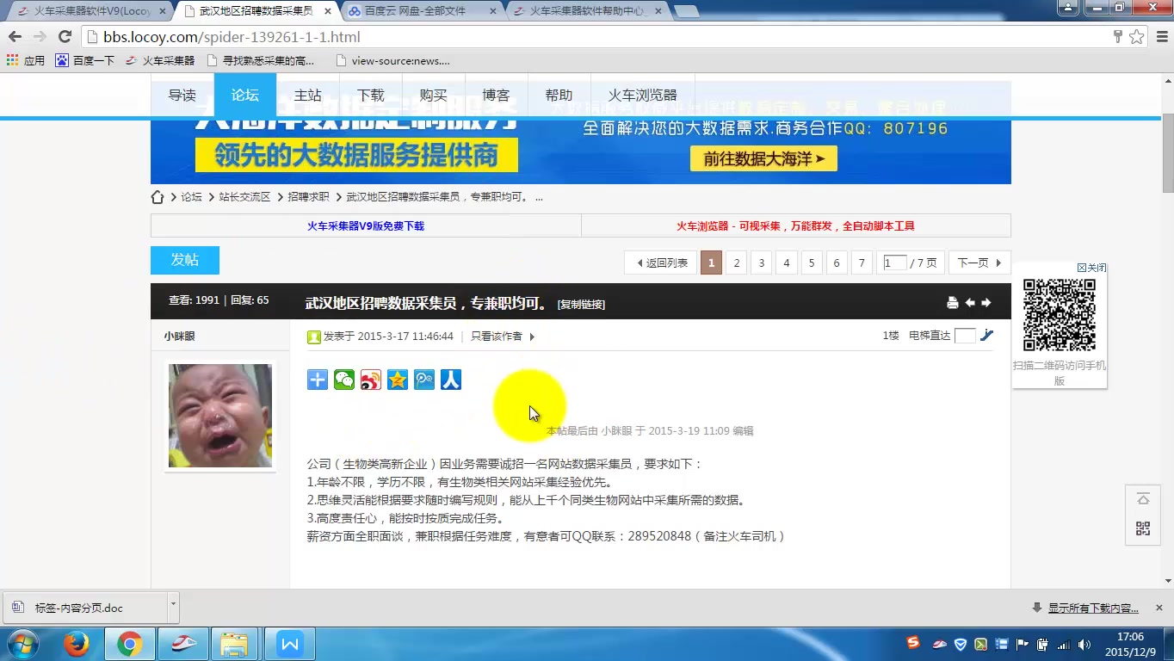1174x661 pixels.
Task: Click the large QR code image
Action: (1060, 315)
